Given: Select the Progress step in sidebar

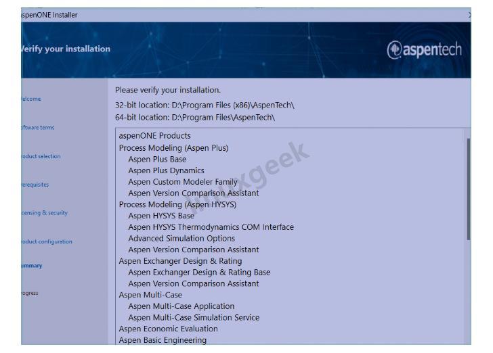Looking at the screenshot, I should click(x=30, y=293).
